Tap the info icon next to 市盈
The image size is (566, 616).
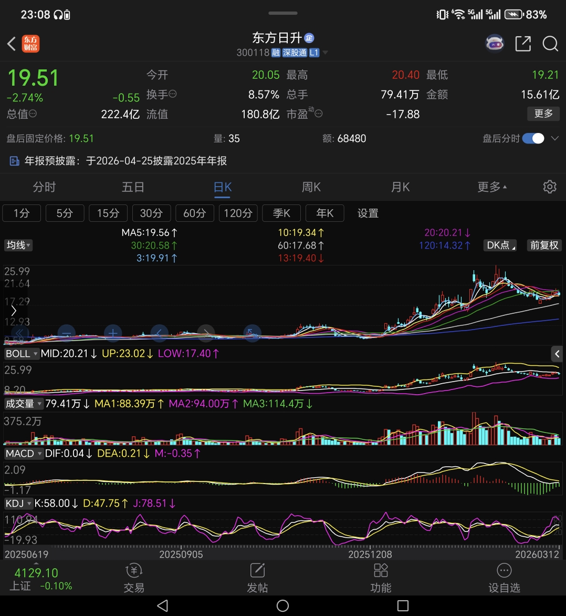pyautogui.click(x=319, y=114)
